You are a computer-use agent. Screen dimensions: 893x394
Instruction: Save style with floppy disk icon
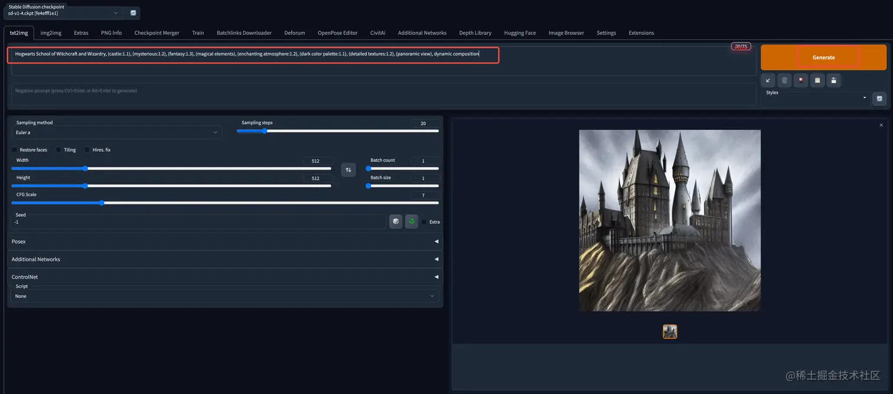pos(834,80)
